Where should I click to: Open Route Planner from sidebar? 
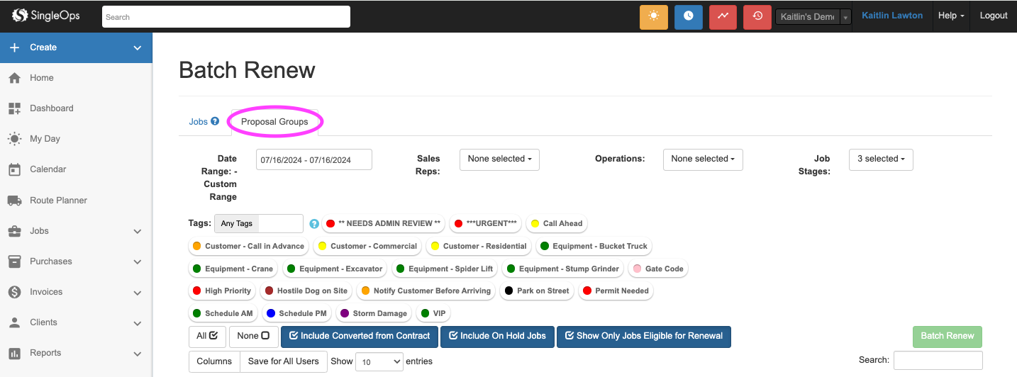58,201
